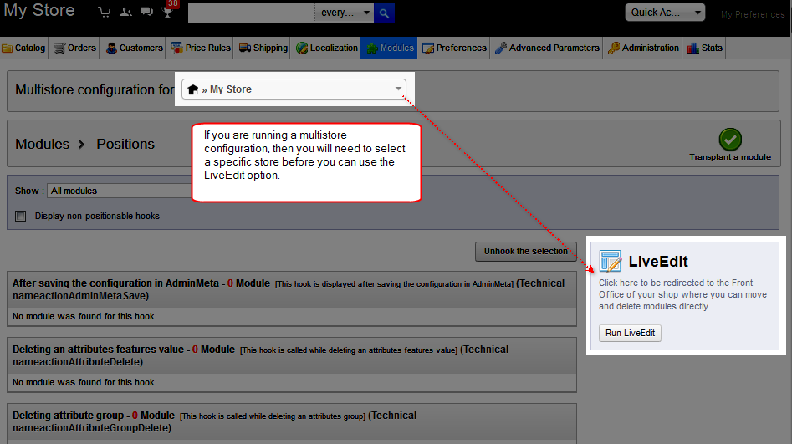The width and height of the screenshot is (792, 444).
Task: Click the blue search magnifier button
Action: 384,13
